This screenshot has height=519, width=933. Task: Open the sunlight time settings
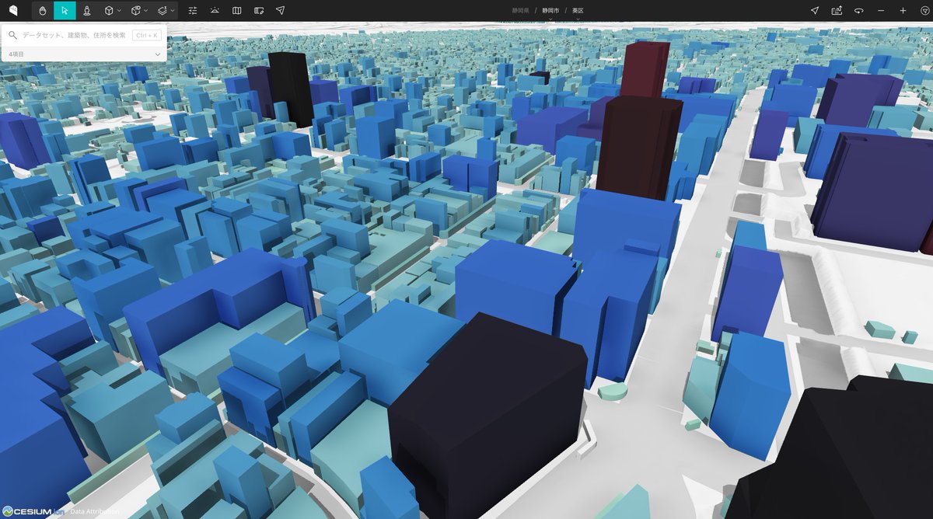(215, 10)
